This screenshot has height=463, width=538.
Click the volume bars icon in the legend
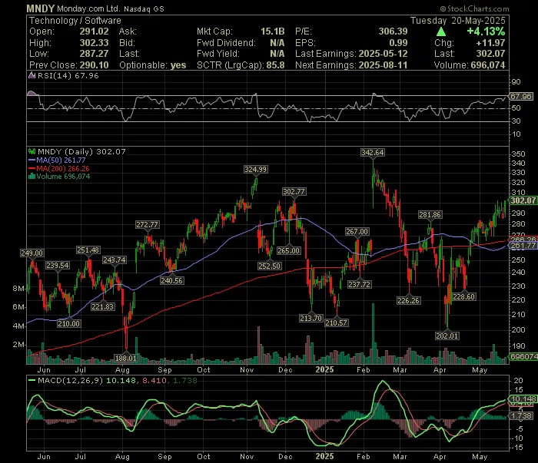click(x=32, y=177)
